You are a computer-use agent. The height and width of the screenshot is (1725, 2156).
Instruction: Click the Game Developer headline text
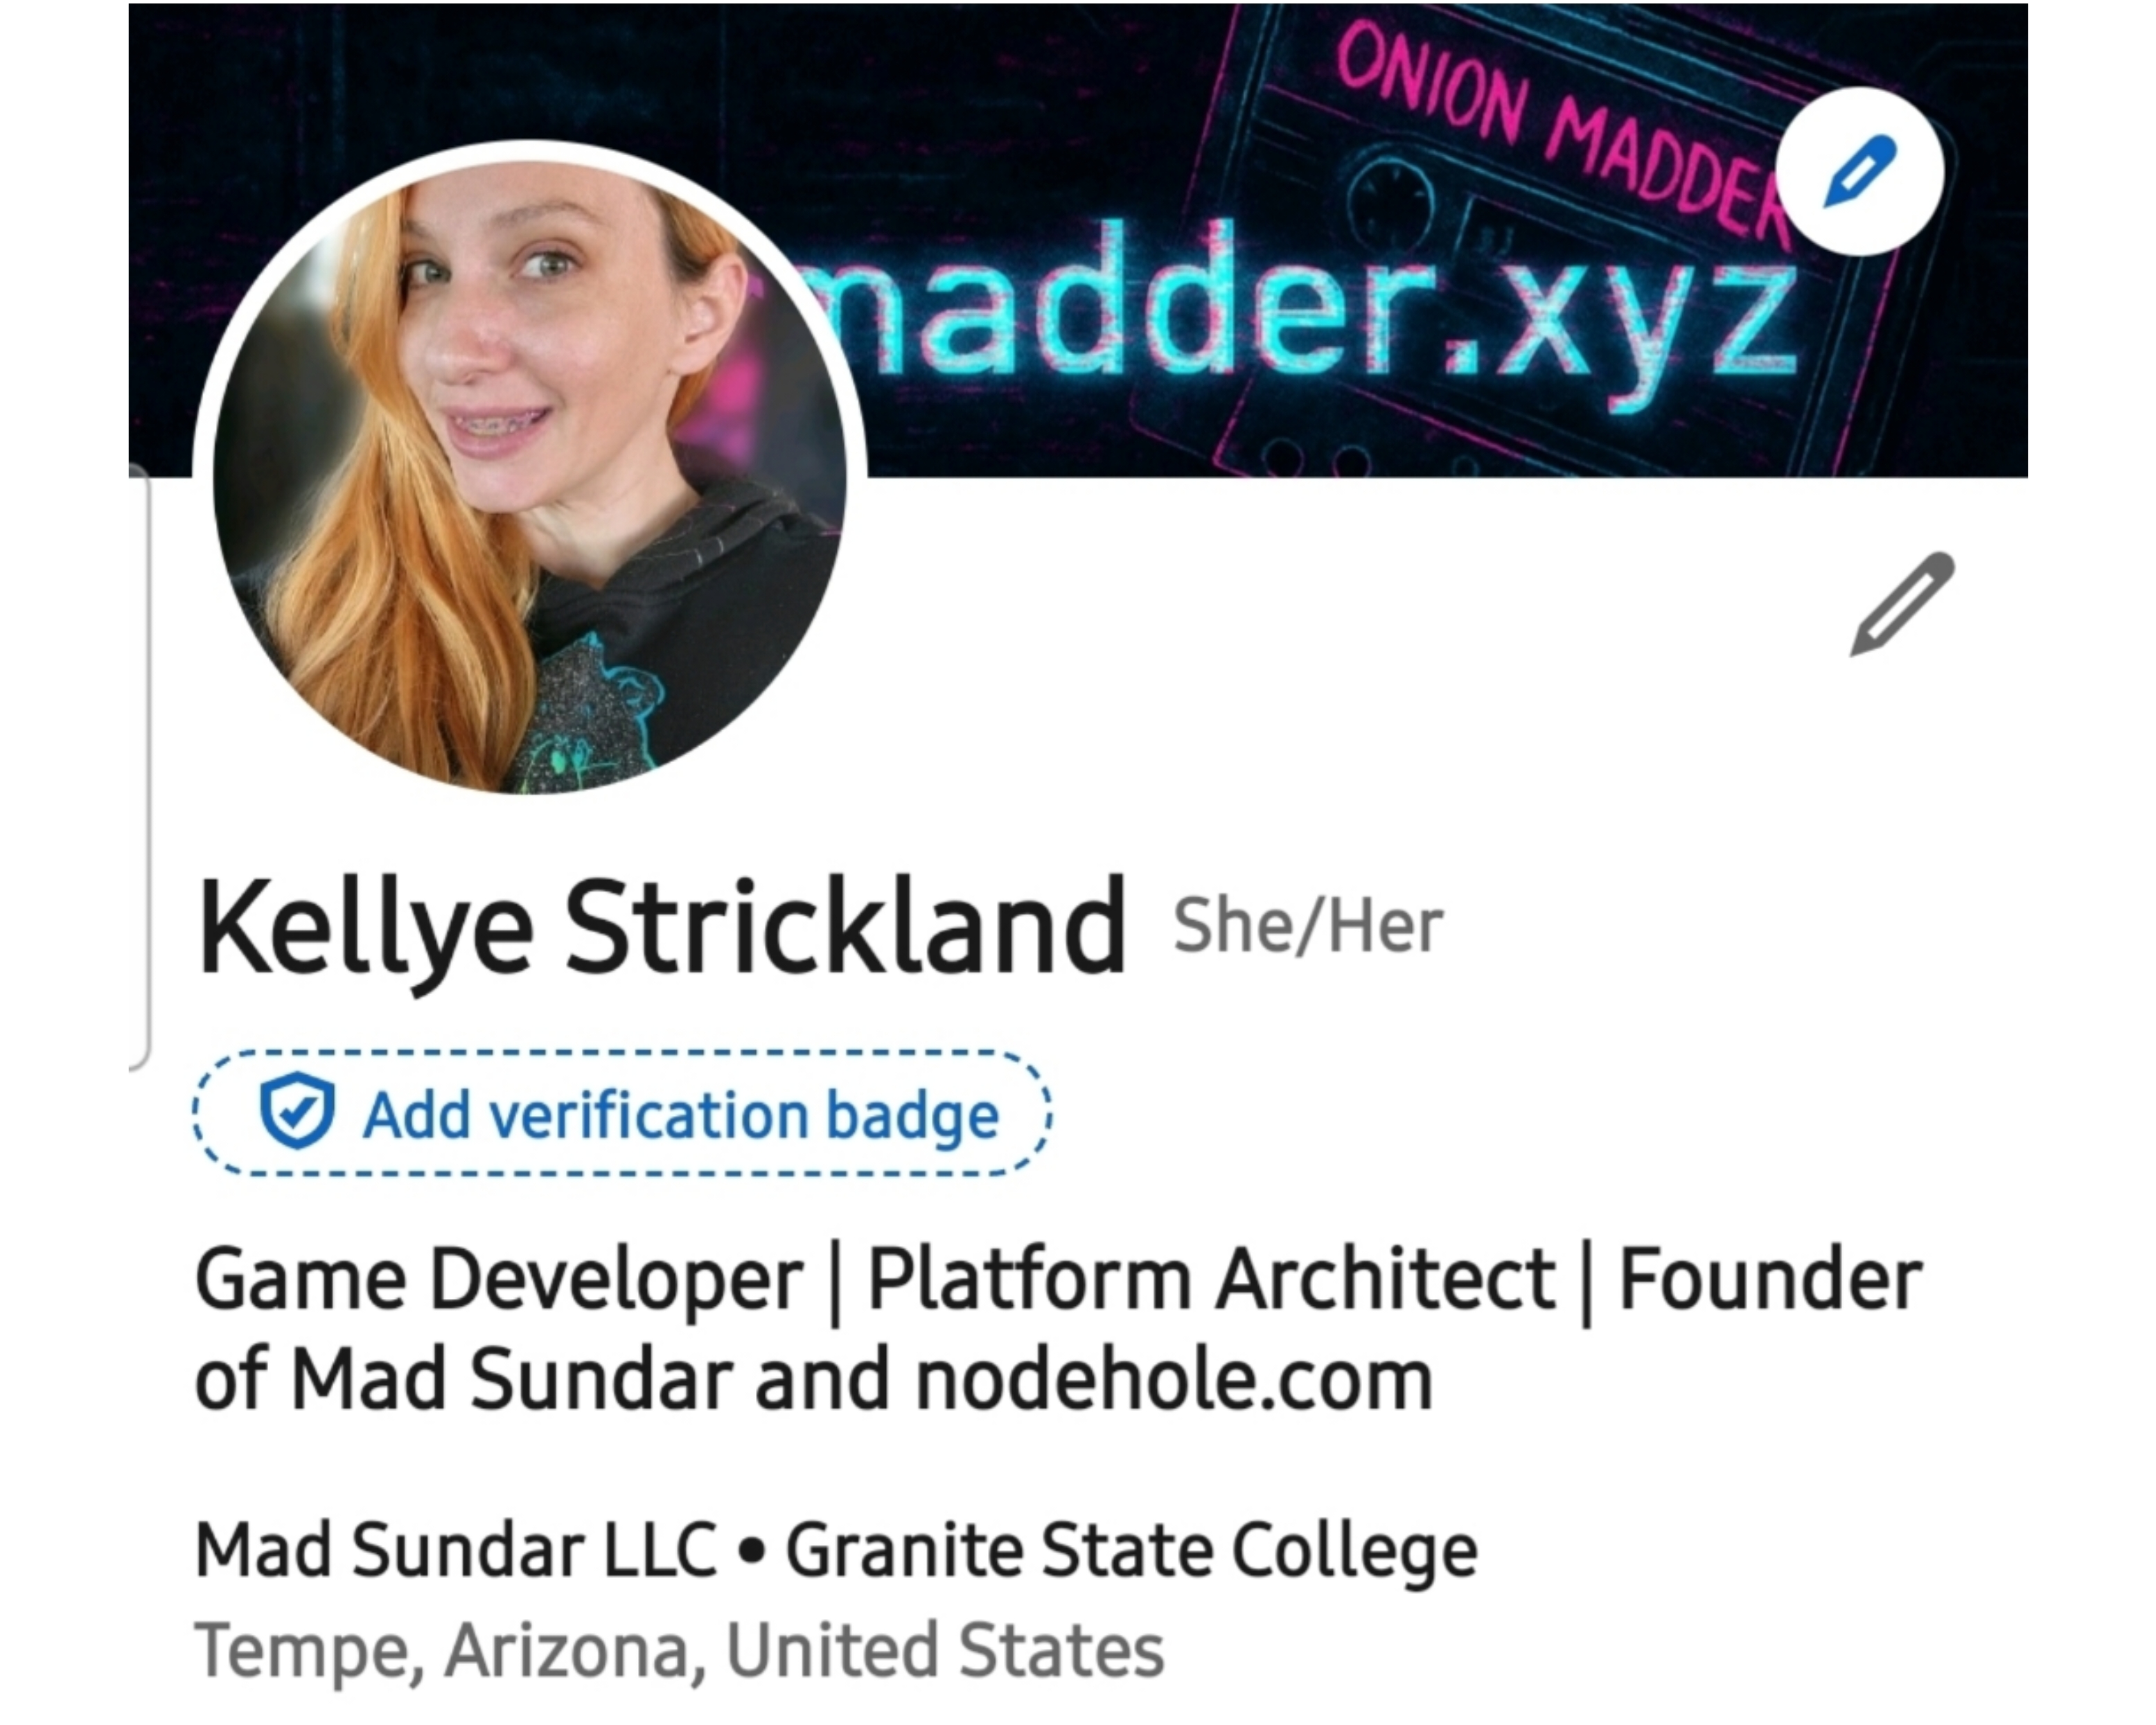(x=499, y=1281)
